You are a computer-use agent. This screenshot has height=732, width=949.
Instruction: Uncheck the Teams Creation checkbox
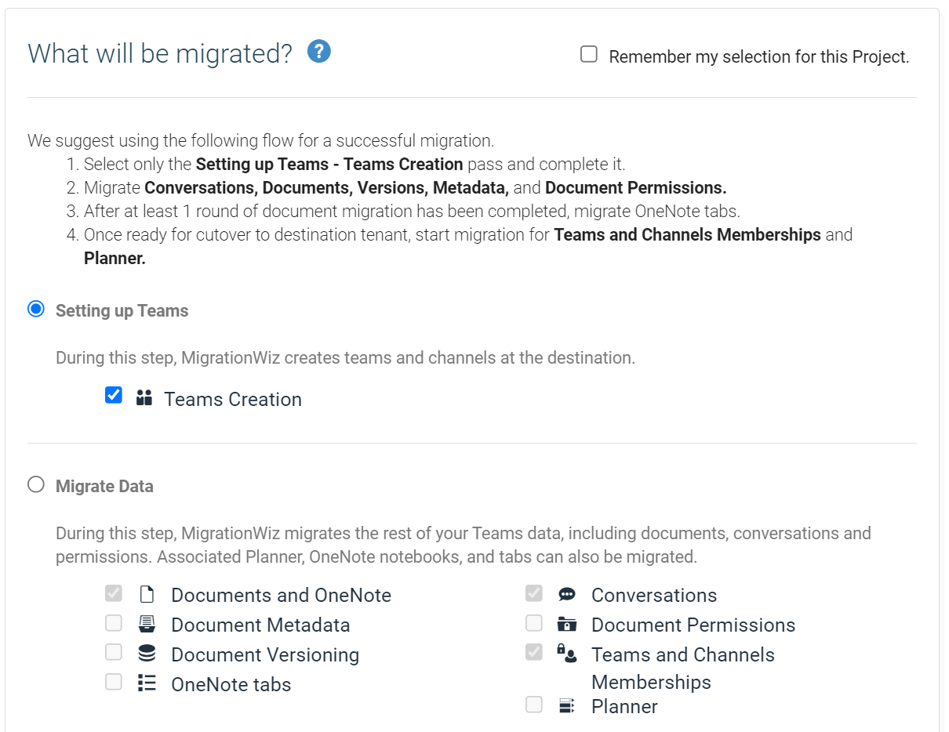114,395
